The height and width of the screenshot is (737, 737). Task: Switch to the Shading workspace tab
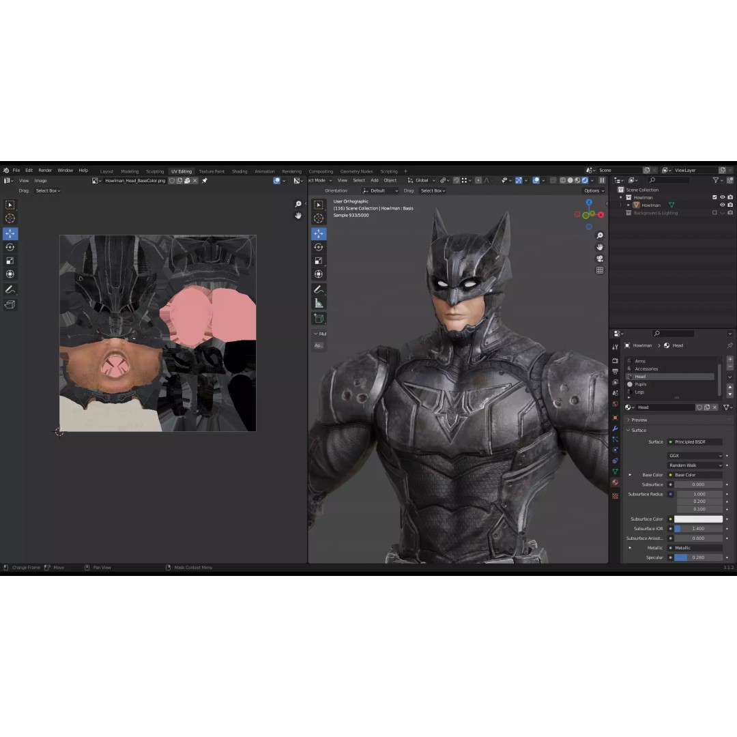(x=240, y=171)
